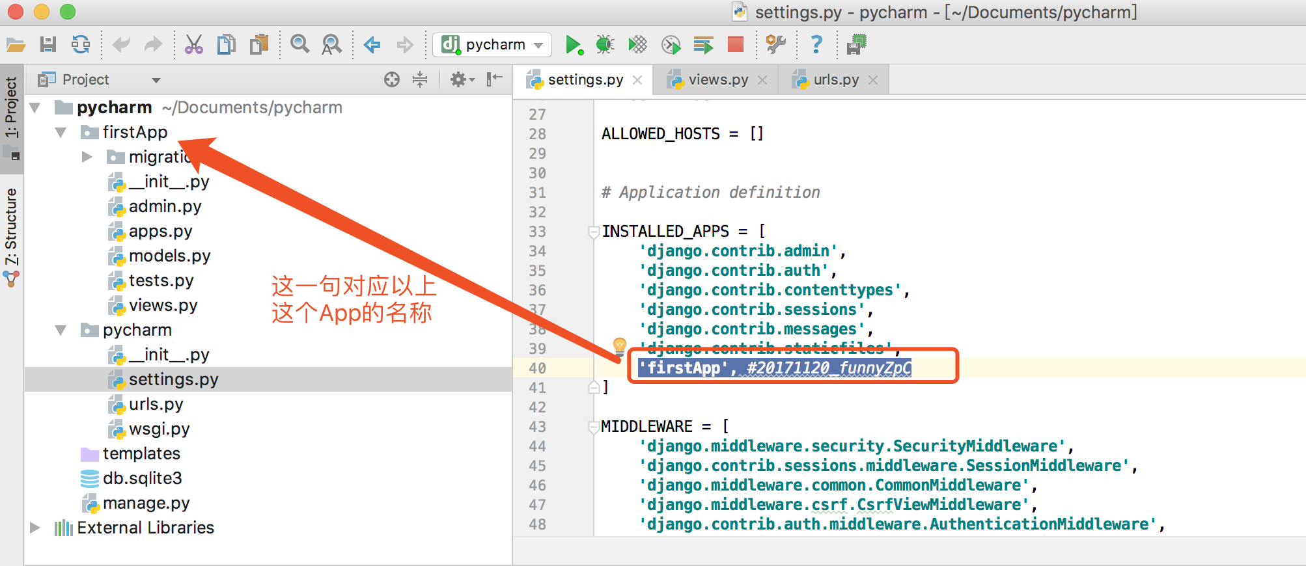Click the Redo arrow icon
The image size is (1306, 566).
[x=154, y=45]
